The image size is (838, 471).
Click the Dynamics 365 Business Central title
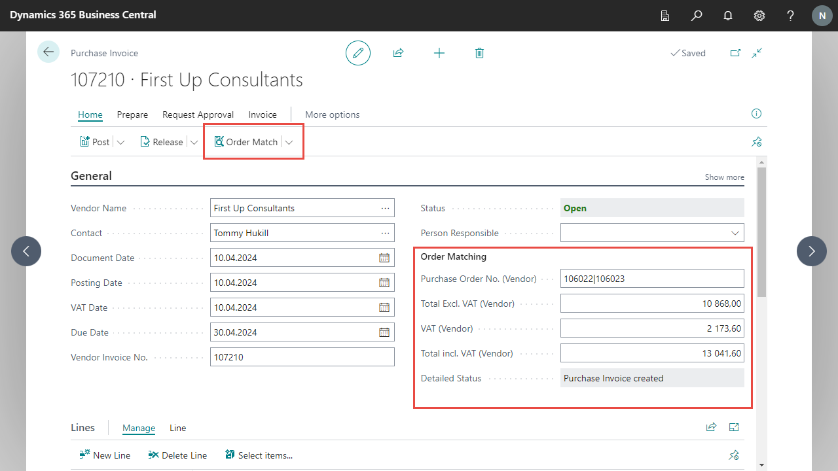[x=83, y=15]
